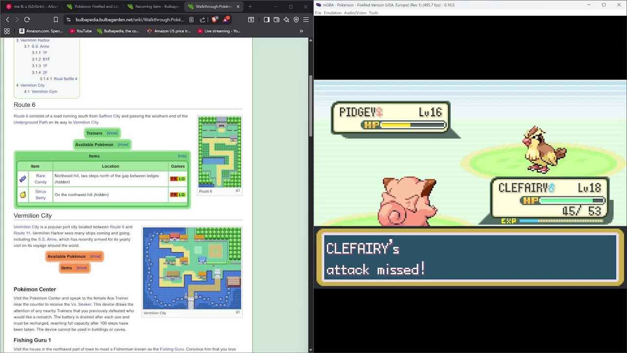This screenshot has width=627, height=353.
Task: Open site settings icon in the address bar
Action: tap(69, 20)
